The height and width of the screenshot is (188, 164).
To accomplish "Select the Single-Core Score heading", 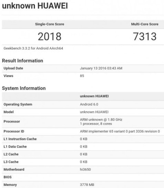I will [50, 24].
